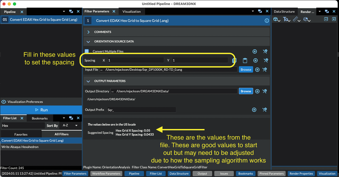Float the Render Properties panel window
This screenshot has width=339, height=177.
click(x=327, y=11)
